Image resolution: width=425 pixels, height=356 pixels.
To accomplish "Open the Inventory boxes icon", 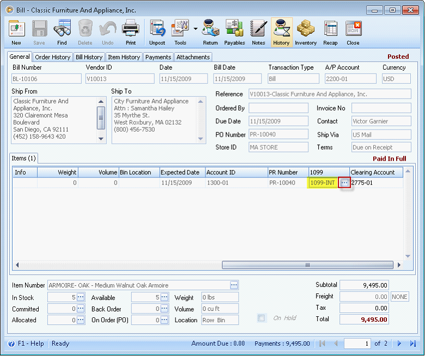I will coord(306,33).
